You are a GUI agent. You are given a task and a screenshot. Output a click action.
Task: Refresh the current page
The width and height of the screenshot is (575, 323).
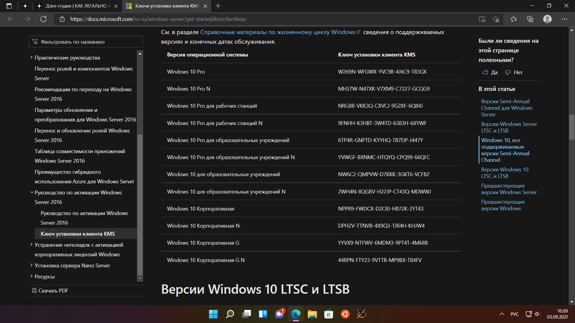pos(43,19)
